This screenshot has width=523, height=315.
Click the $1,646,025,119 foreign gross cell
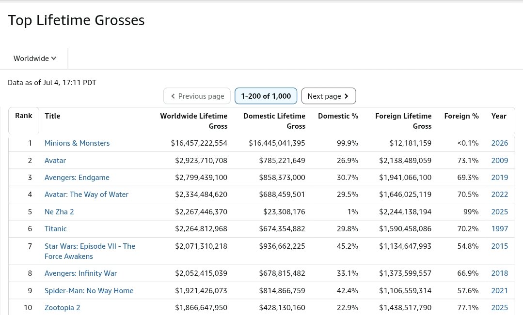(x=405, y=194)
